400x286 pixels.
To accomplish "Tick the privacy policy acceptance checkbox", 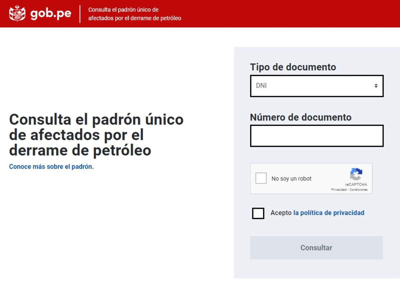I will click(258, 213).
